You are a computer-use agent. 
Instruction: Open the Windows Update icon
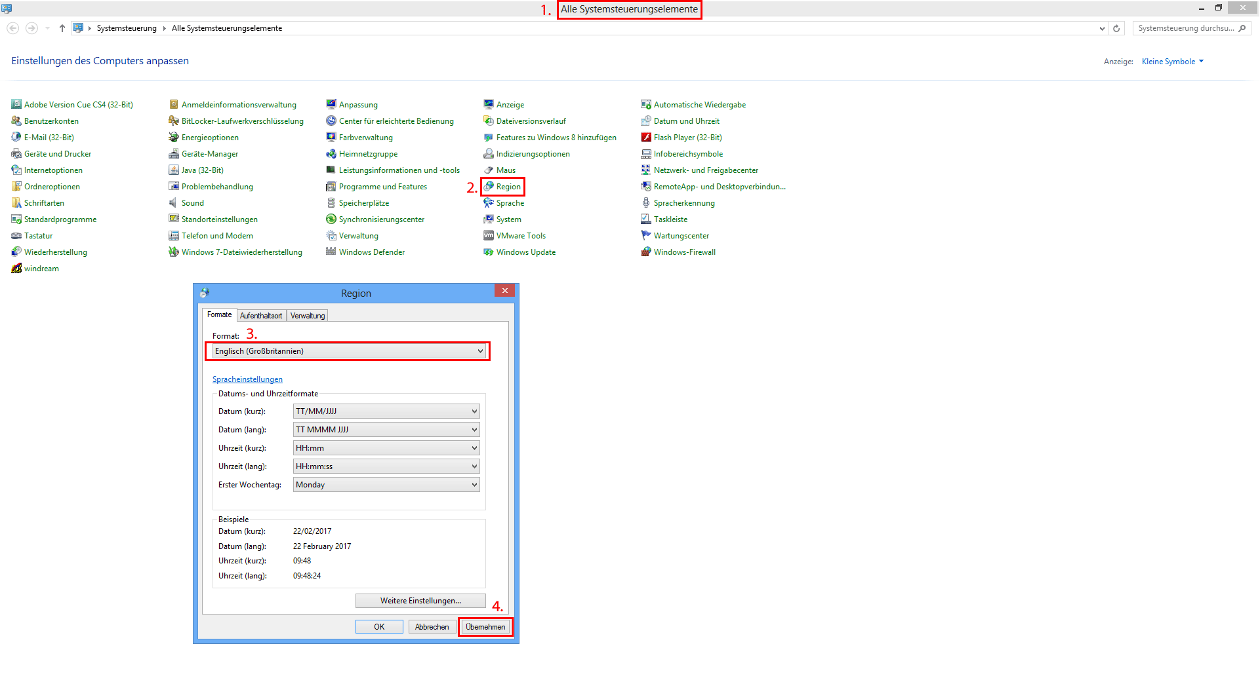click(489, 252)
